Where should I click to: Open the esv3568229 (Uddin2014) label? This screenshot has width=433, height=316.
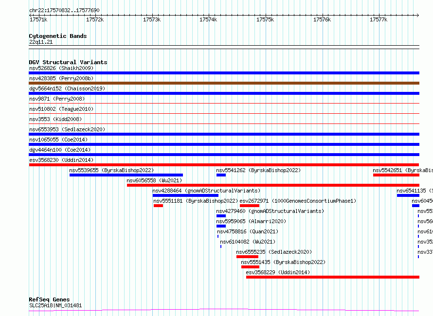[278, 272]
